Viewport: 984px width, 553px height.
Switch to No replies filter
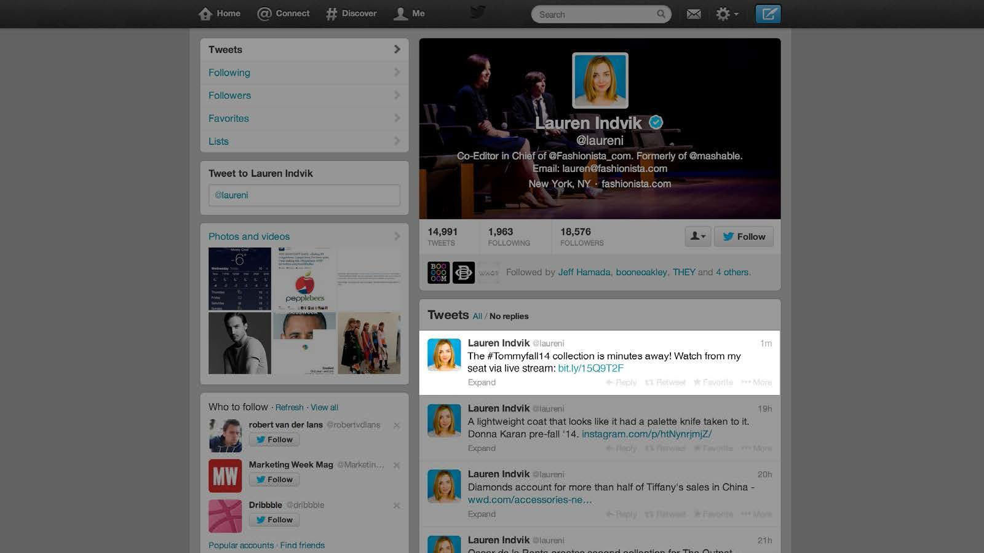(509, 316)
